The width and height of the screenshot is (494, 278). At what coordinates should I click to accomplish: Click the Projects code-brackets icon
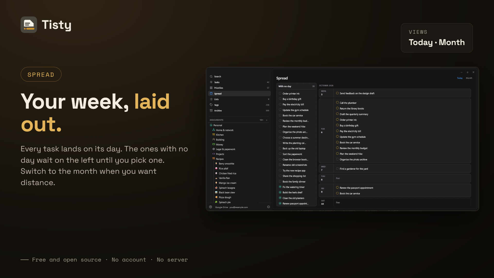(214, 154)
